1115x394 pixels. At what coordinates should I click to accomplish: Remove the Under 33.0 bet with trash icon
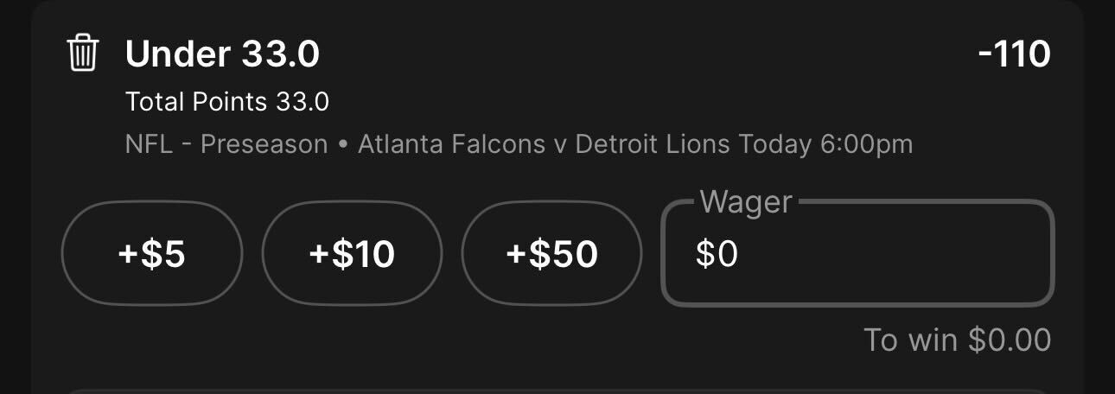[x=83, y=54]
